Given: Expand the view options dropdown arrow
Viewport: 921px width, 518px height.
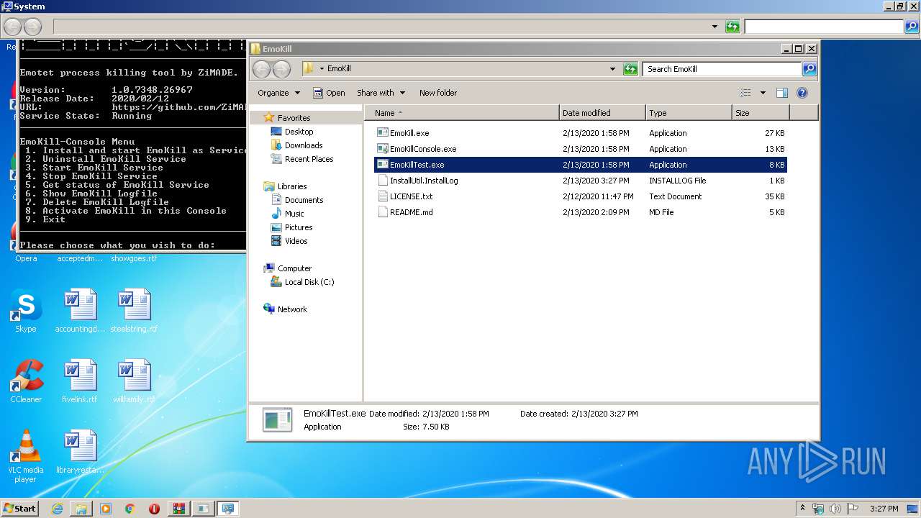Looking at the screenshot, I should pos(763,93).
